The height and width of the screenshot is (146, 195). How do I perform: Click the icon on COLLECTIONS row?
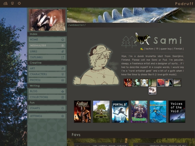tap(62, 97)
